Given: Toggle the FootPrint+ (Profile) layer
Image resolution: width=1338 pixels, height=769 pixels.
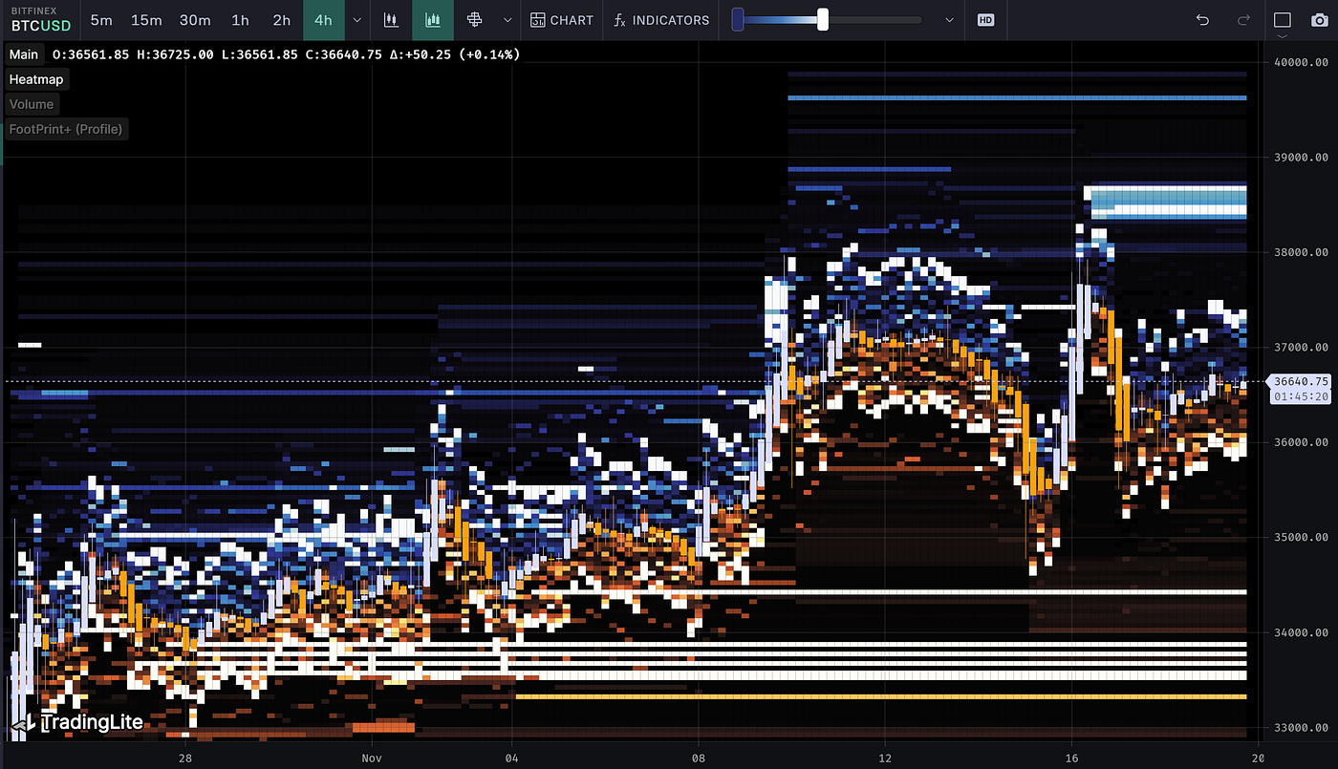Looking at the screenshot, I should (66, 129).
